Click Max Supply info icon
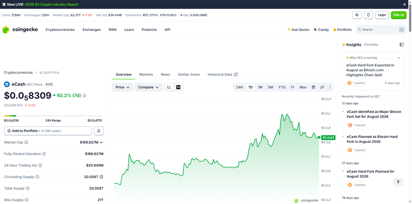Screen dimensions: 412x204 coord(26,200)
